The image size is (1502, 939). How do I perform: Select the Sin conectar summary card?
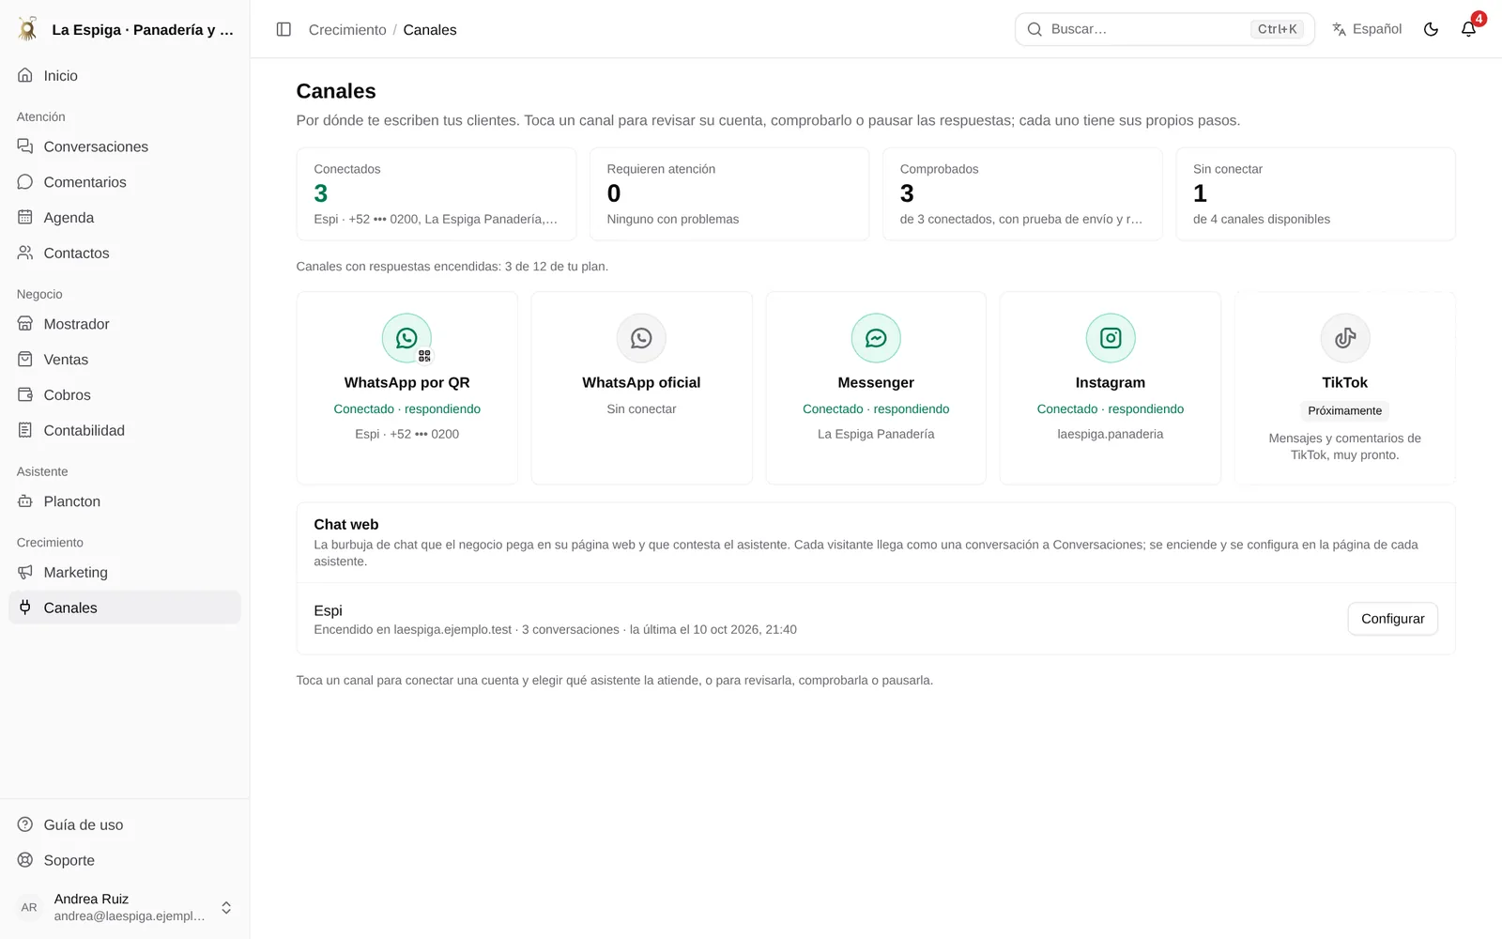(x=1315, y=194)
